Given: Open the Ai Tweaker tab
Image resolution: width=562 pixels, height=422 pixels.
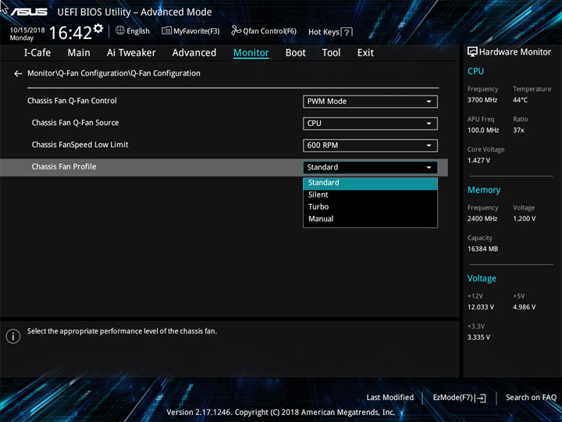Looking at the screenshot, I should coord(131,53).
